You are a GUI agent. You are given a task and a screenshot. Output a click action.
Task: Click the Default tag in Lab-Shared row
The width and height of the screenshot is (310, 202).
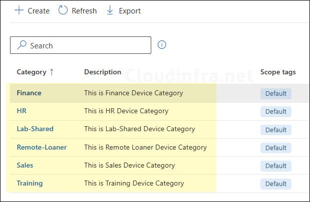click(275, 130)
